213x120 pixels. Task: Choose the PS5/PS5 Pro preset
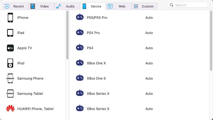coord(97,18)
